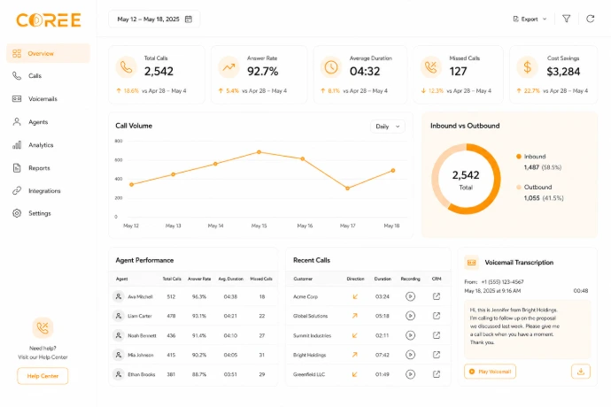Select the May 17 data point on chart
The image size is (611, 407).
click(348, 188)
